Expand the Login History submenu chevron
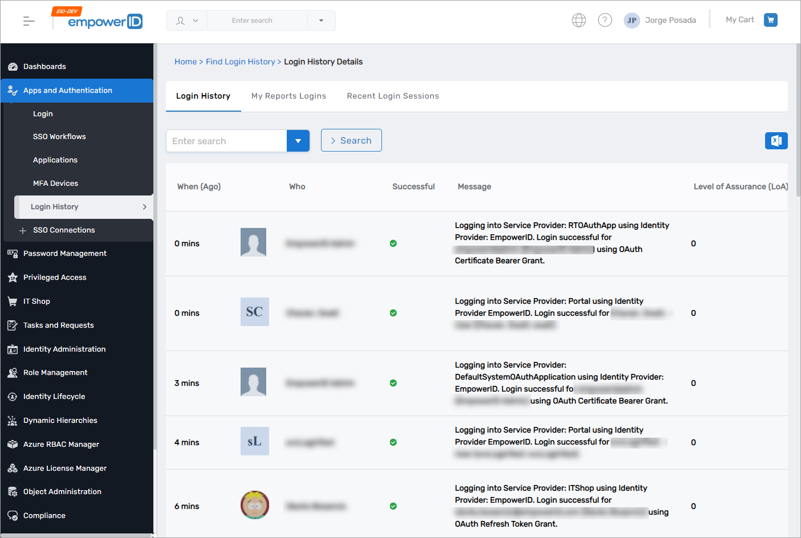The width and height of the screenshot is (801, 538). (144, 207)
